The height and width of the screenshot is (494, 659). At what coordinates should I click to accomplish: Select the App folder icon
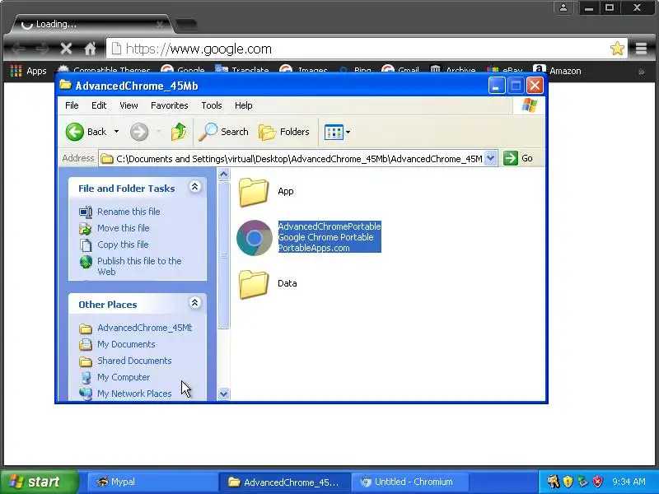tap(254, 192)
